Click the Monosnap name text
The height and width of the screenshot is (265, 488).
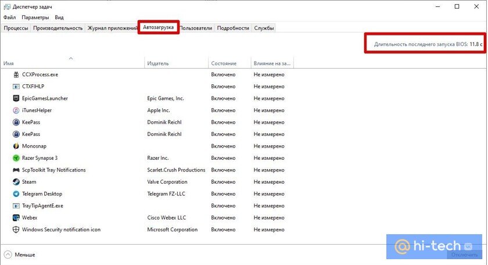point(34,146)
